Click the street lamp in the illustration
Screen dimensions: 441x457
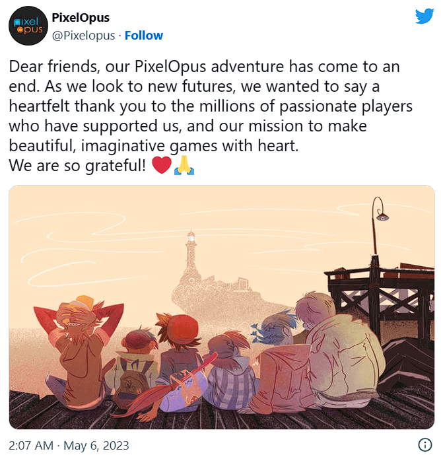(x=379, y=226)
